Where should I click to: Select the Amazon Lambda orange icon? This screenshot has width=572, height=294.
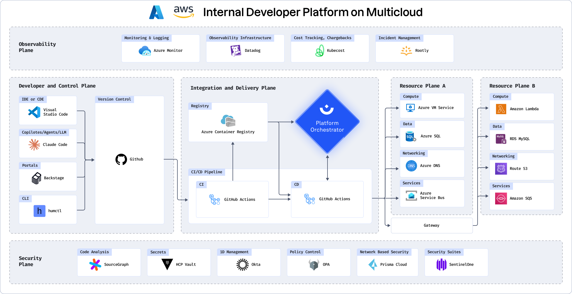click(501, 109)
